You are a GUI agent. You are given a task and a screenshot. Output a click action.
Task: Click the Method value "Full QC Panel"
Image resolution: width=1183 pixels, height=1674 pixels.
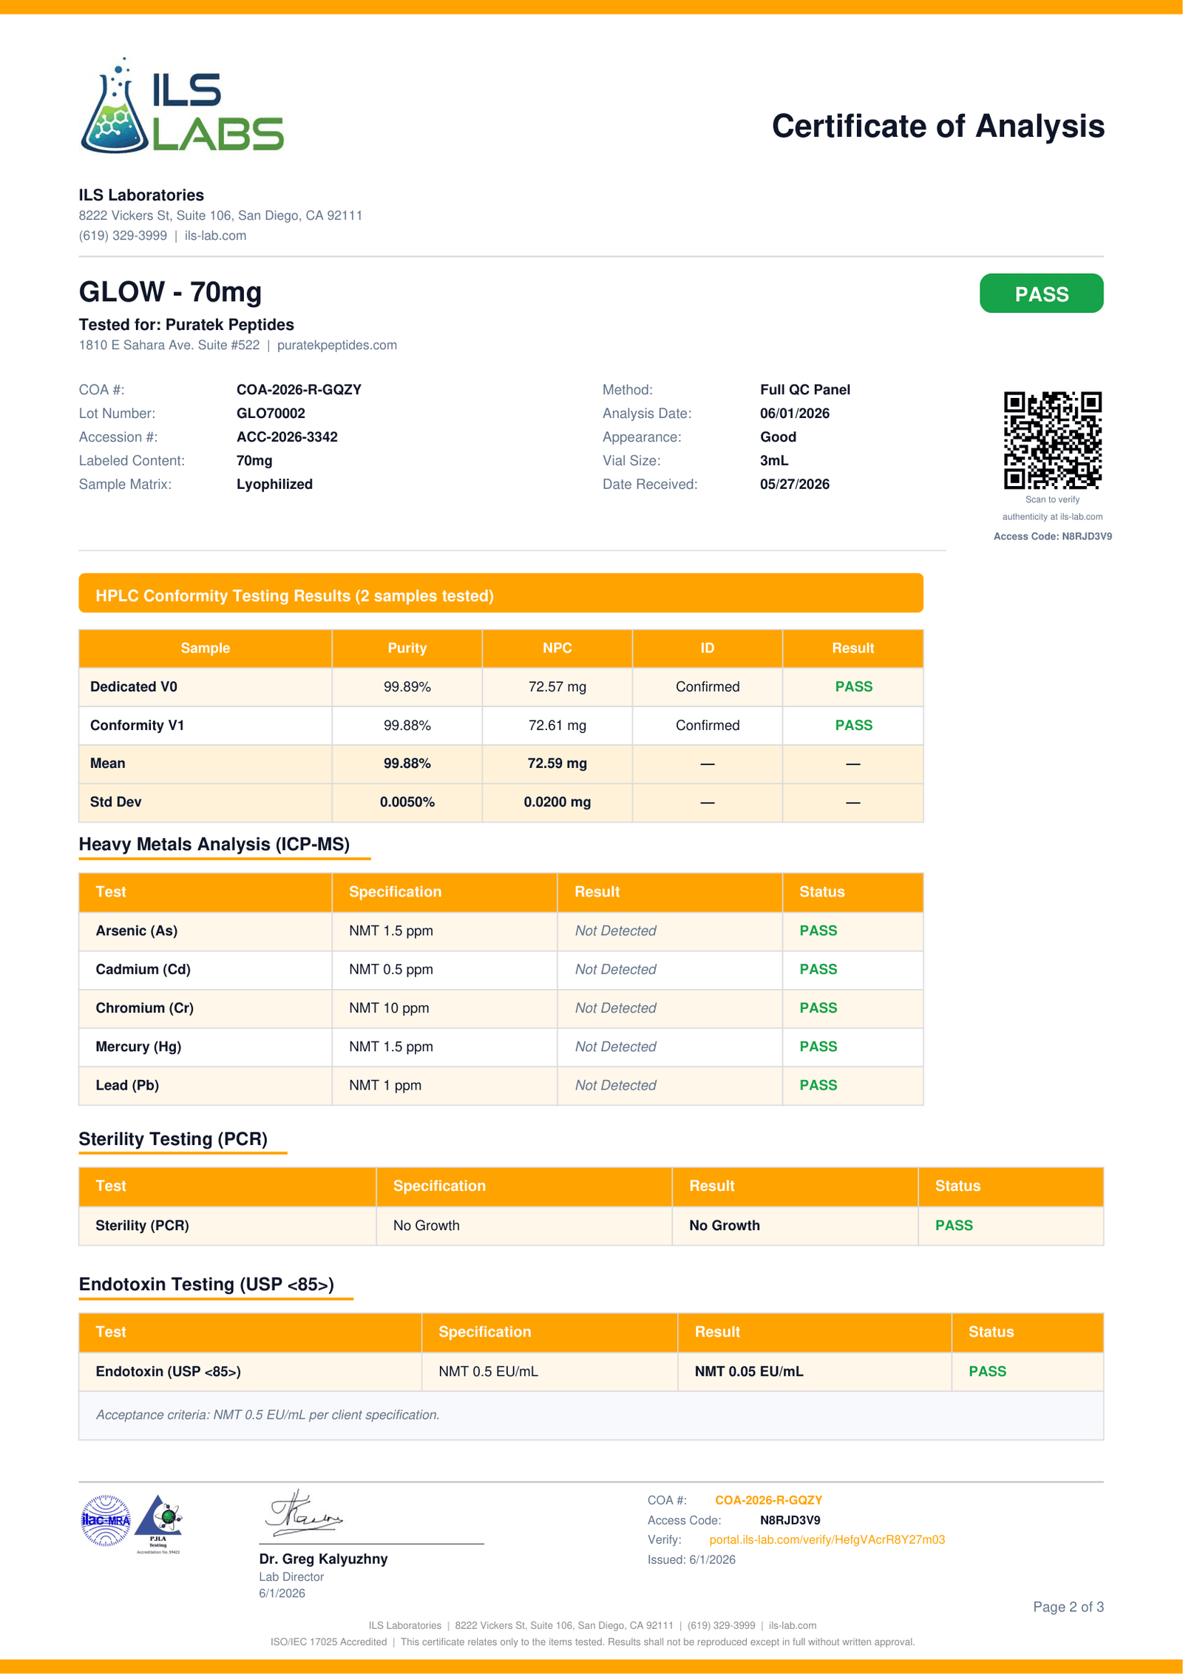click(805, 390)
